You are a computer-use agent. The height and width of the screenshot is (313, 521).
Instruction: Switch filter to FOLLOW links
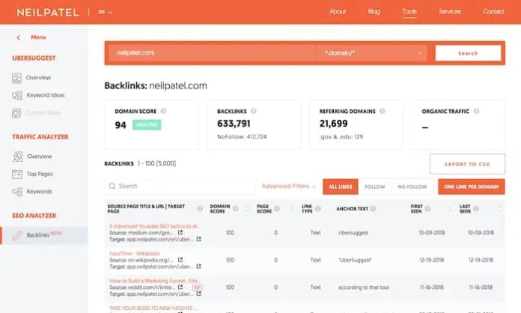(375, 186)
